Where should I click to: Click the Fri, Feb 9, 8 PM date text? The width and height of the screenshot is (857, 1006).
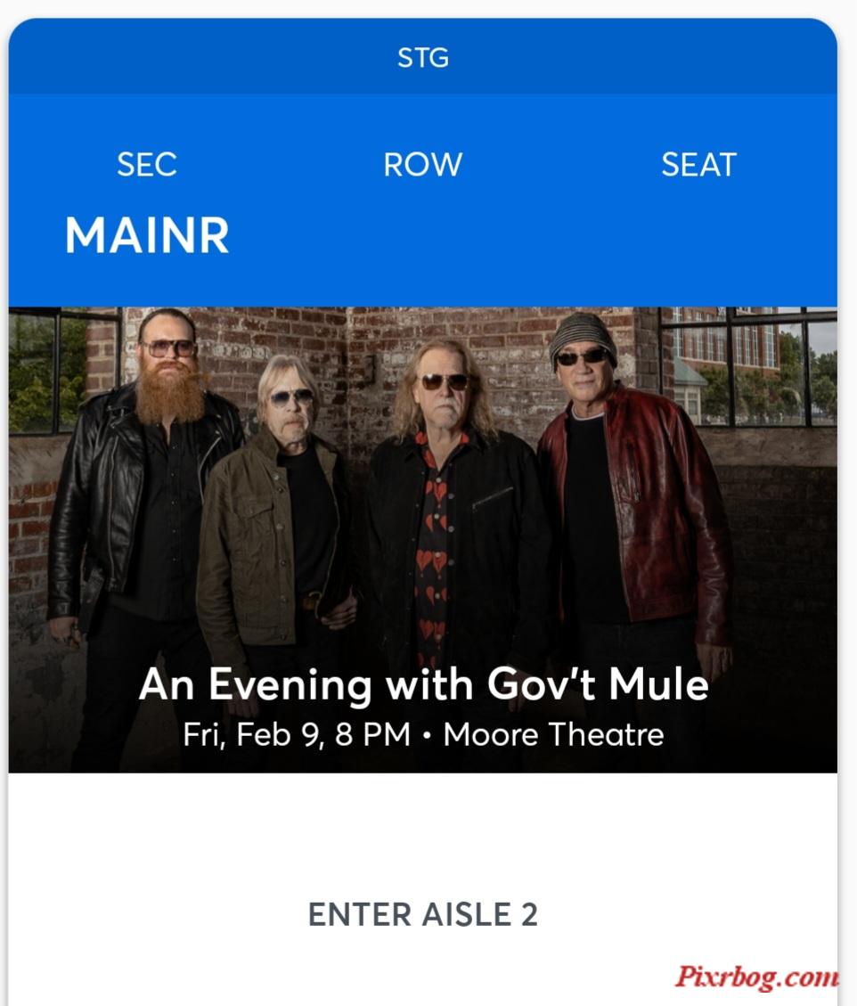[x=297, y=734]
